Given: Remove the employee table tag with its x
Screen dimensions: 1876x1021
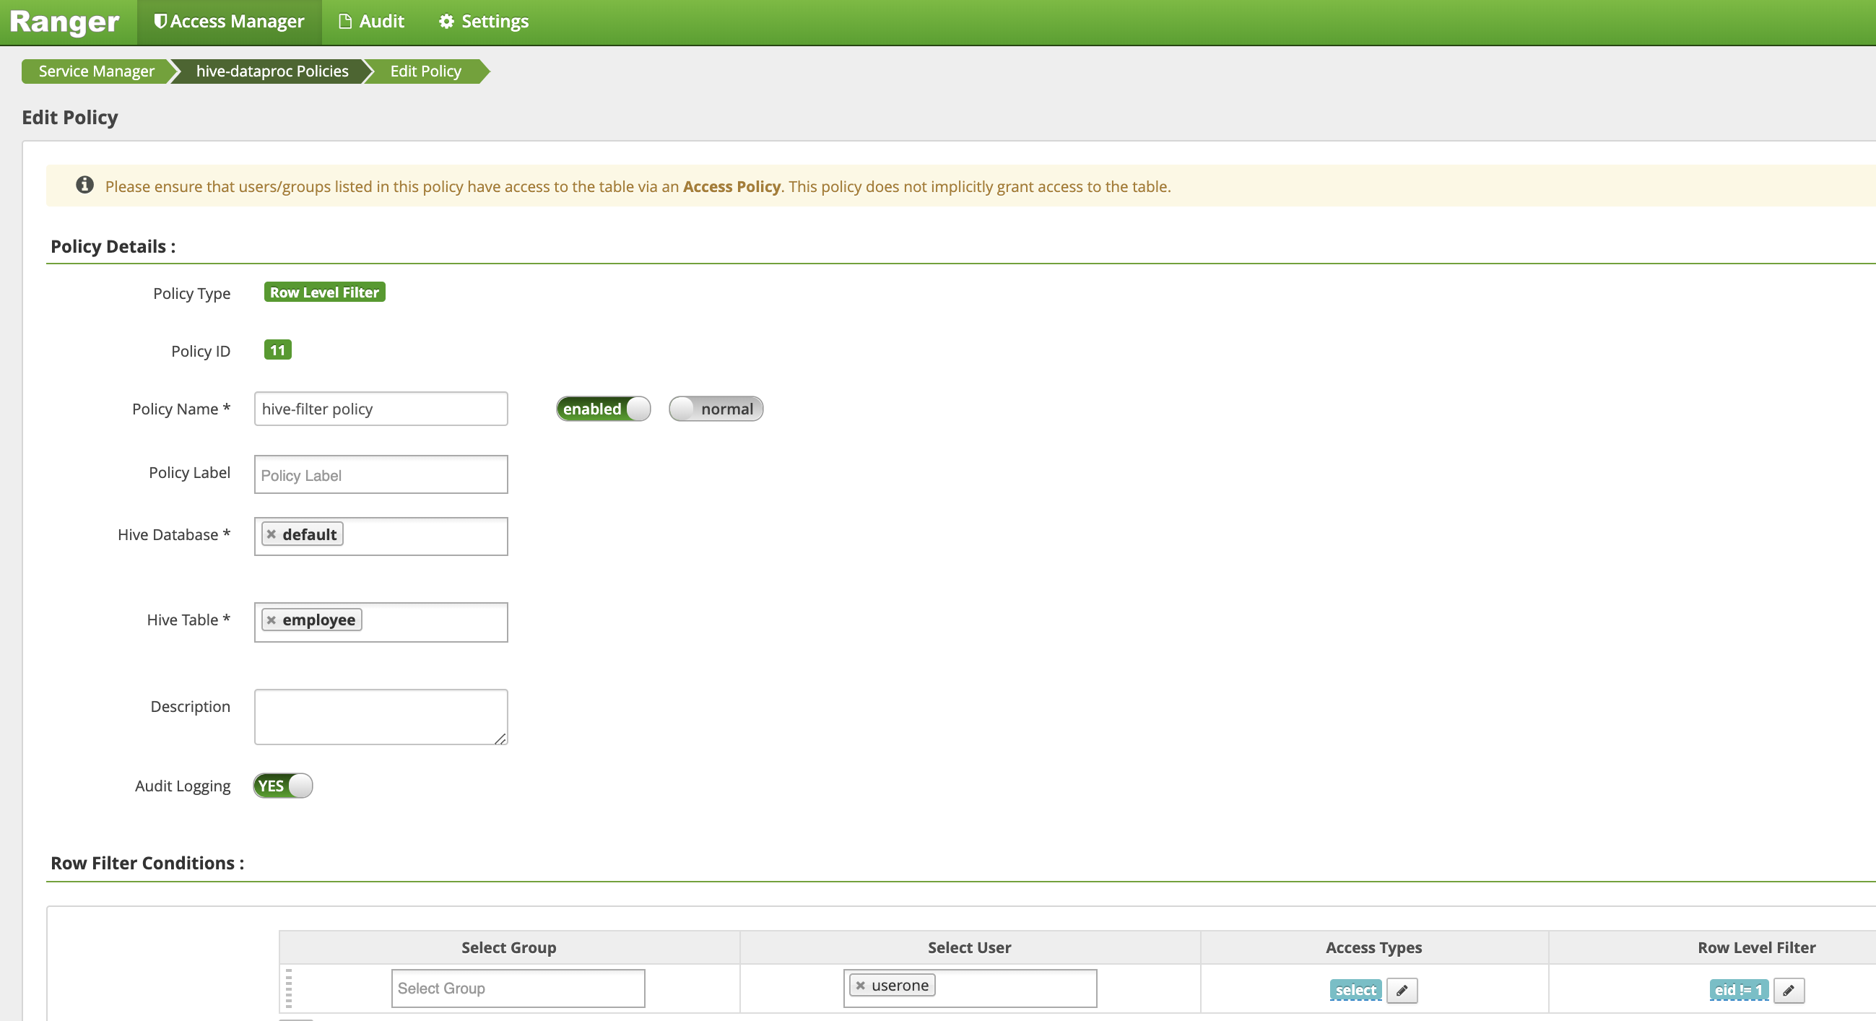Looking at the screenshot, I should pyautogui.click(x=271, y=620).
